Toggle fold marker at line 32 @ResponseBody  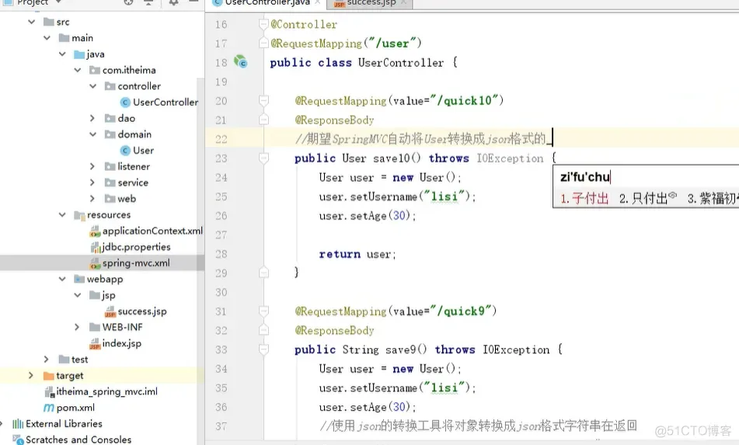pyautogui.click(x=263, y=330)
